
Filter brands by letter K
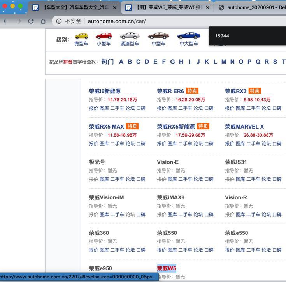tap(207, 62)
